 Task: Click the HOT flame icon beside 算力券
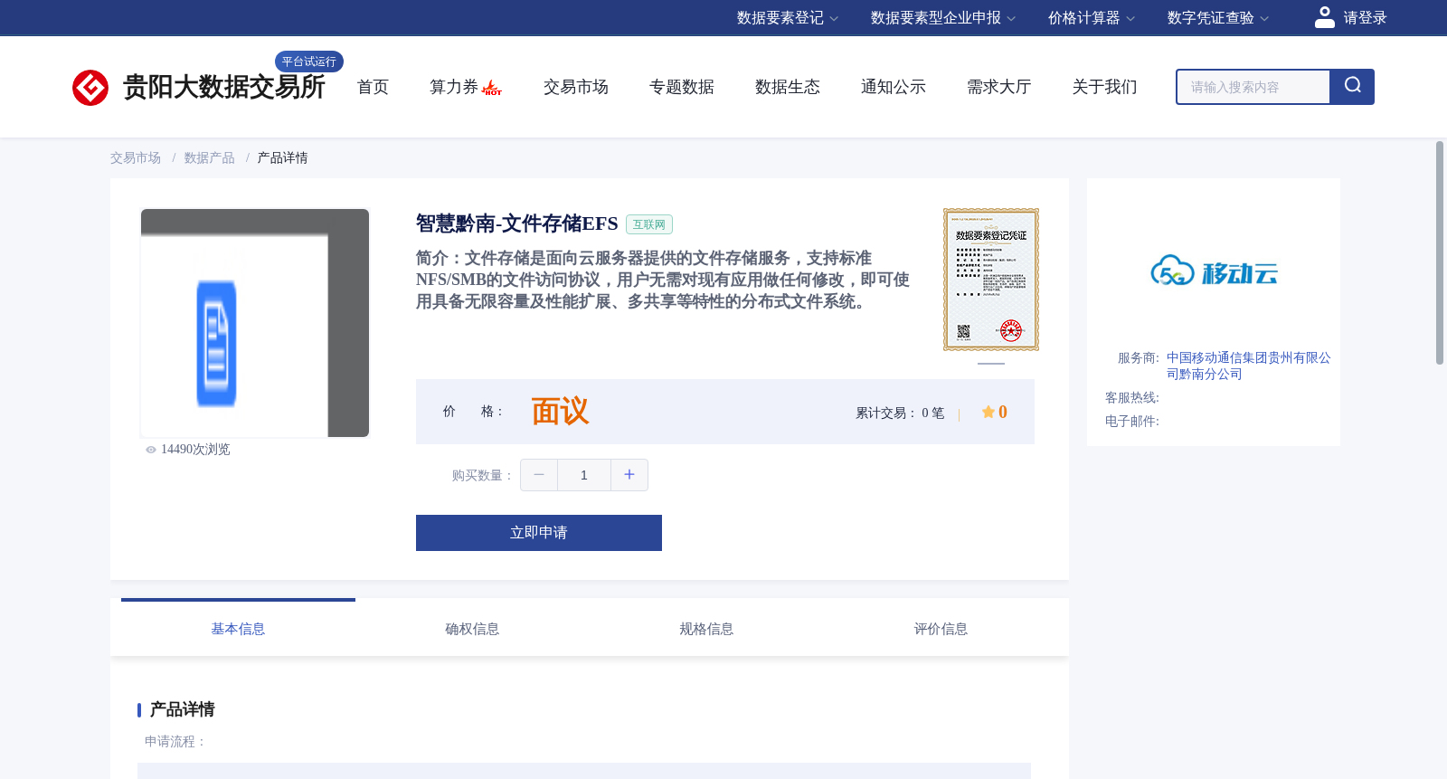[x=492, y=88]
